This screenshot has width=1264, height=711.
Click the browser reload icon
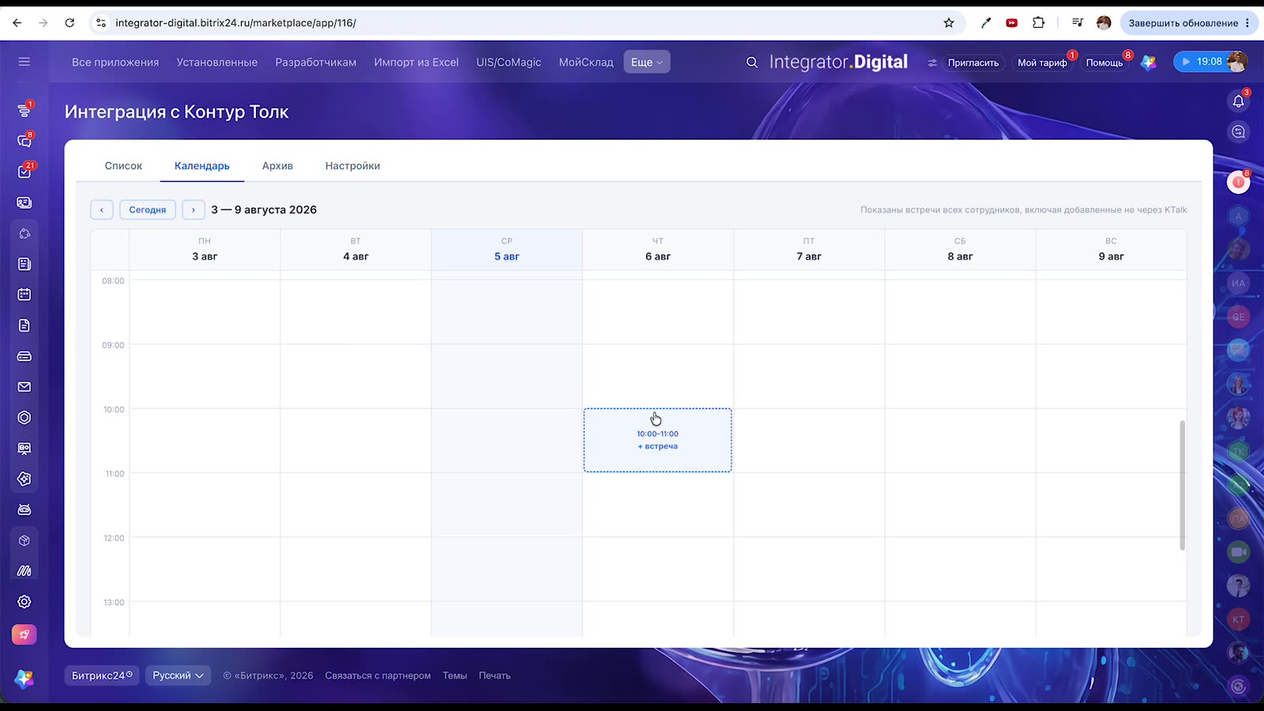(70, 23)
